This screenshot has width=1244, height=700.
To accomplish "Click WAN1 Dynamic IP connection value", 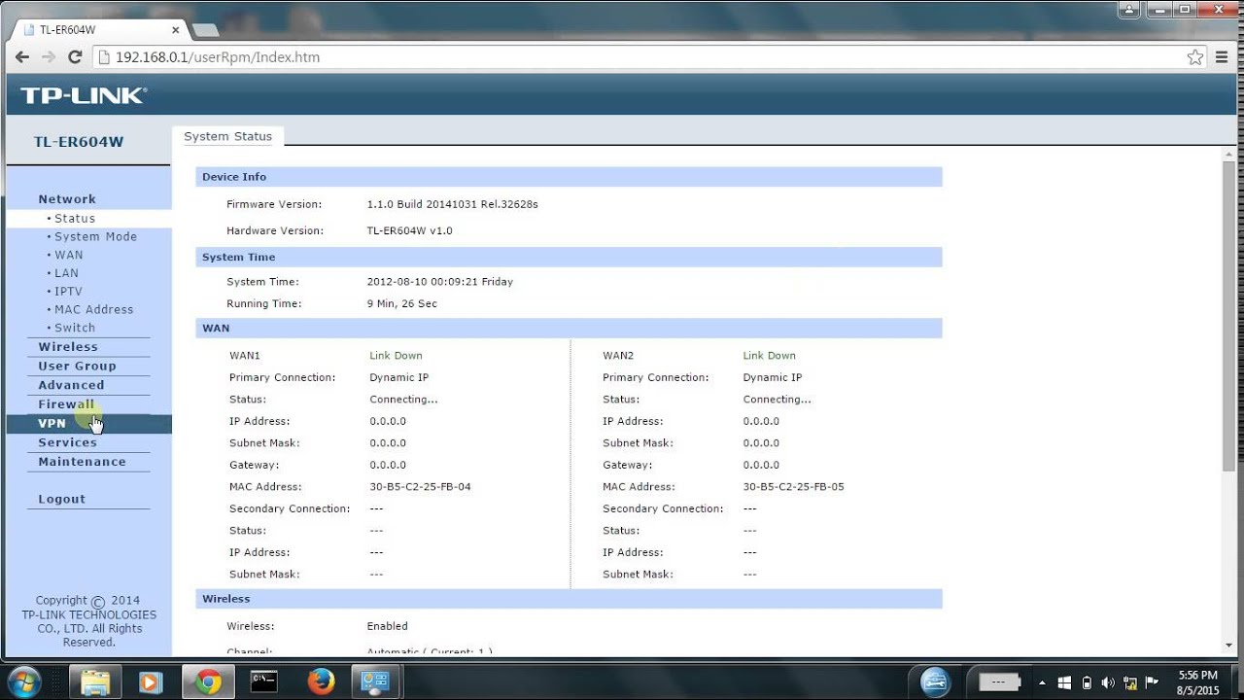I will (398, 378).
